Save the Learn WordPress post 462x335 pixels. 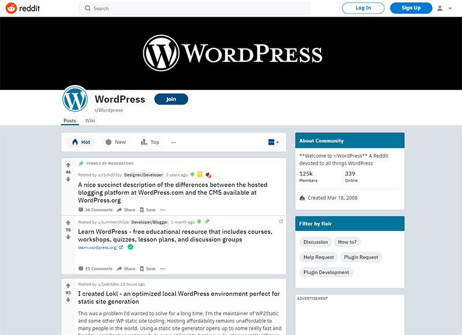tap(148, 269)
